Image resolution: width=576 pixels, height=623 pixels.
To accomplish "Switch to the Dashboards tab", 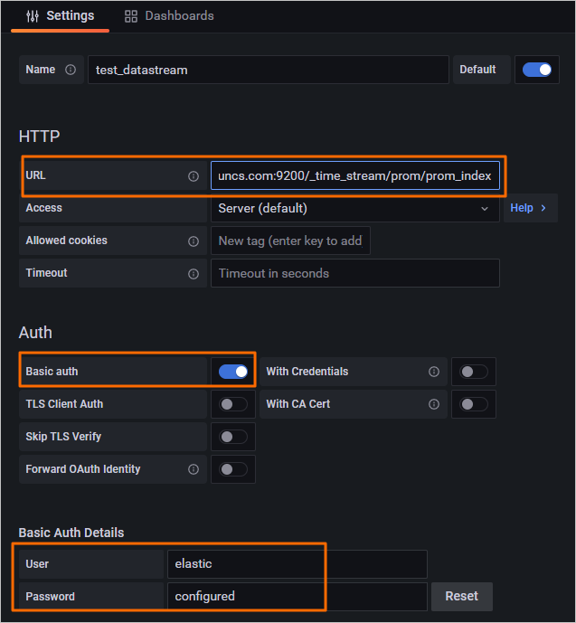I will point(169,16).
